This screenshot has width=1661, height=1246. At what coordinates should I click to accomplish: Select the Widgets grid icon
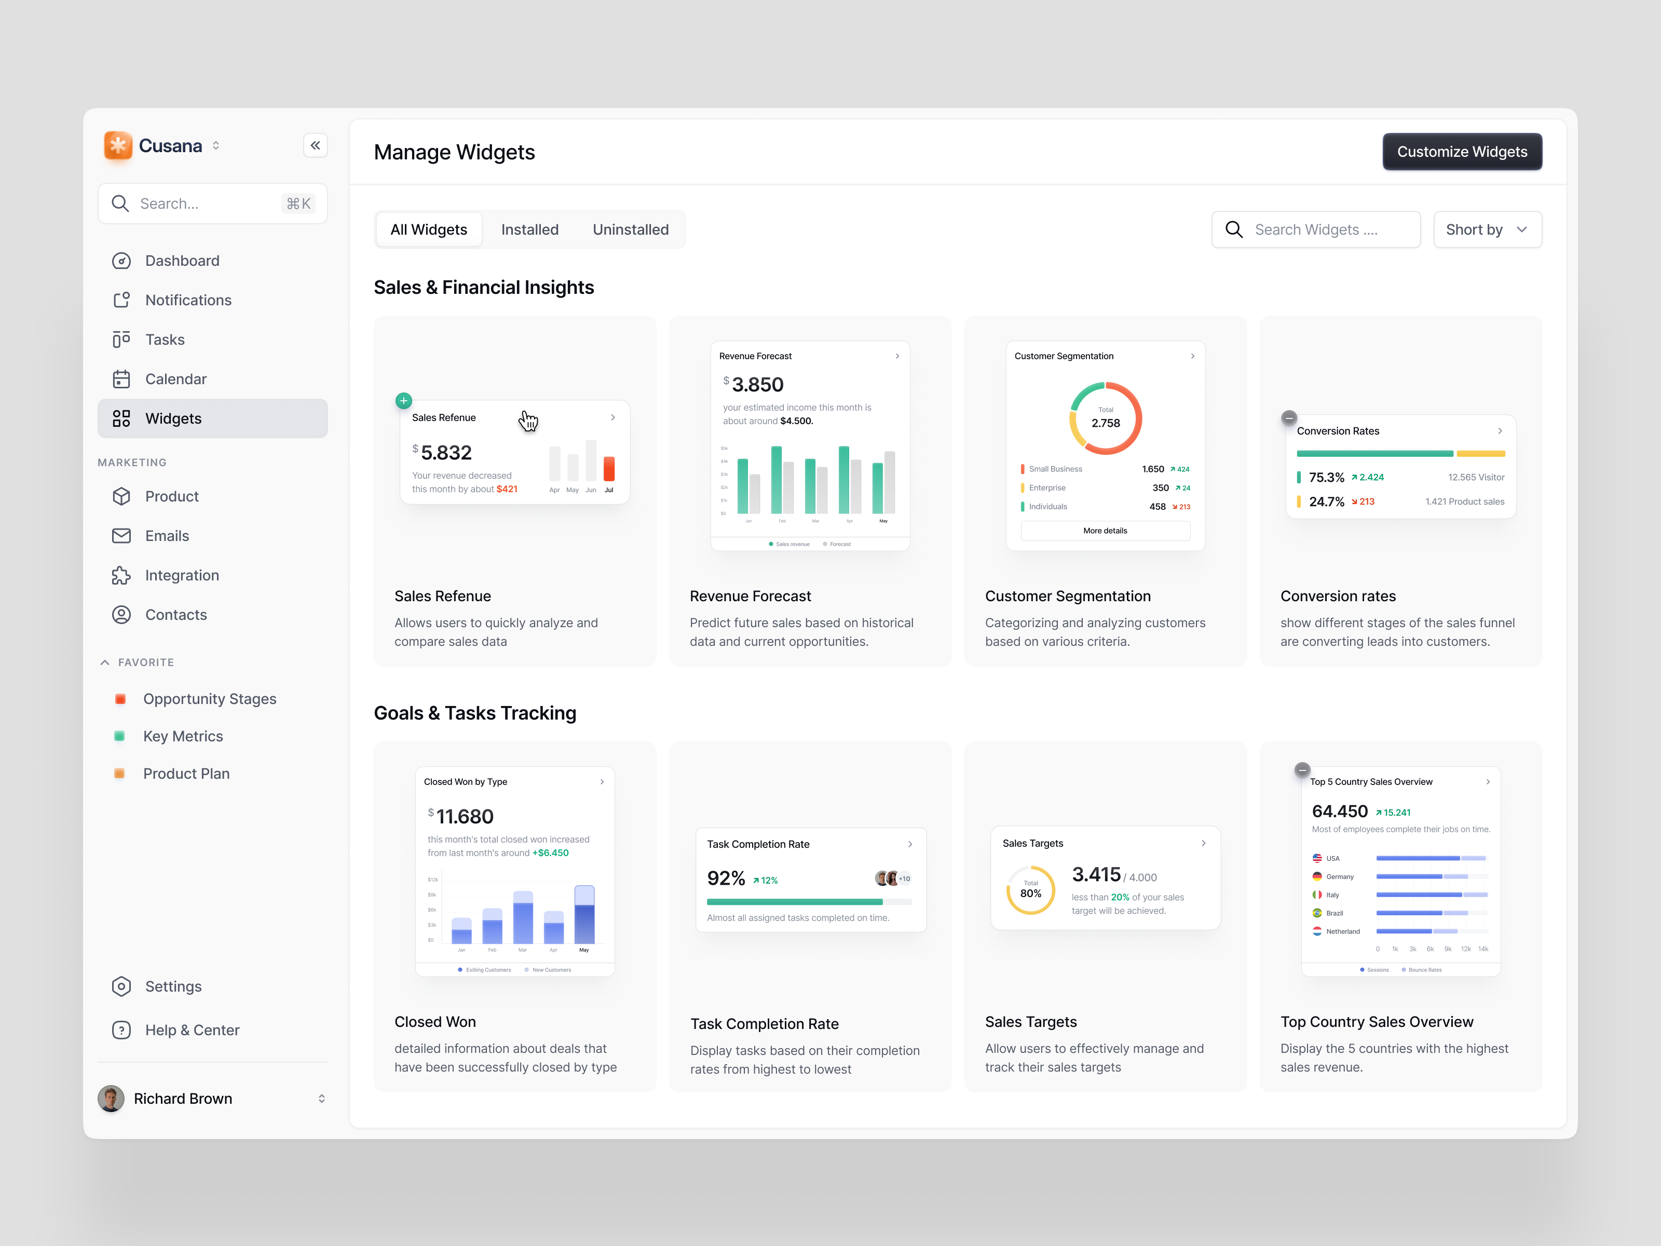tap(121, 418)
